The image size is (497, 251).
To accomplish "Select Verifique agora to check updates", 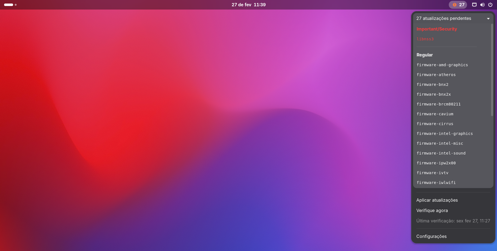I will 432,210.
